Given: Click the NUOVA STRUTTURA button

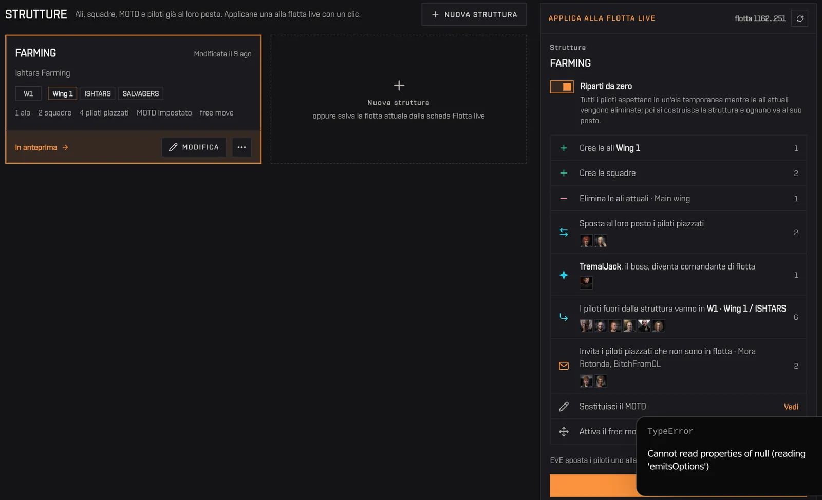Looking at the screenshot, I should coord(474,14).
